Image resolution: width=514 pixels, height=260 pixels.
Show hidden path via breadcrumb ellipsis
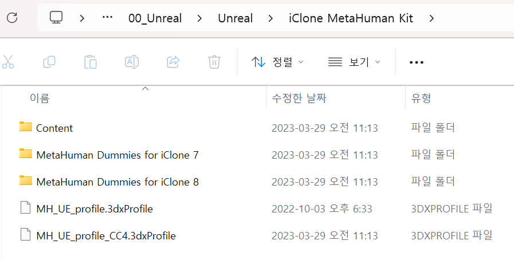click(x=108, y=18)
